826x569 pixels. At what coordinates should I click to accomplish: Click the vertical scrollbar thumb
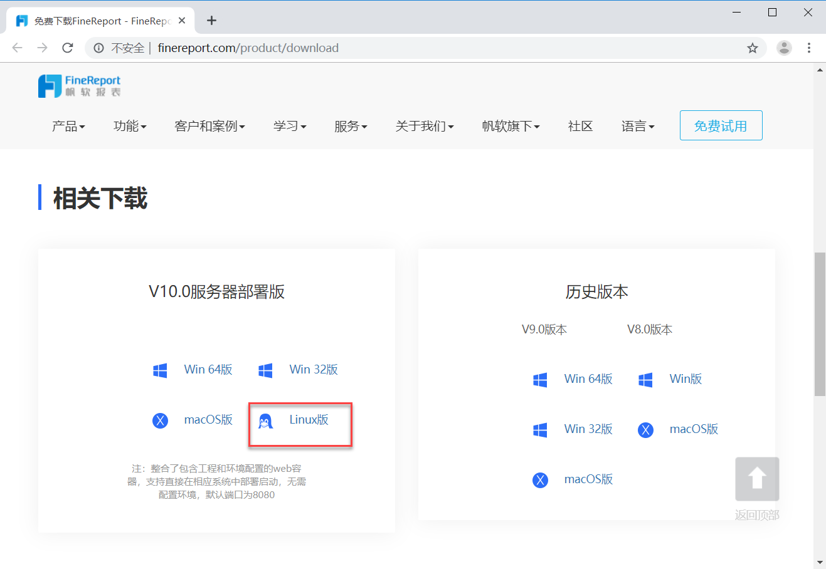[x=820, y=324]
